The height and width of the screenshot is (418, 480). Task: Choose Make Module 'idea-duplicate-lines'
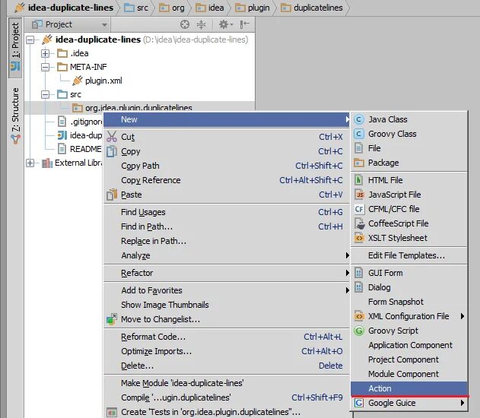coord(226,383)
